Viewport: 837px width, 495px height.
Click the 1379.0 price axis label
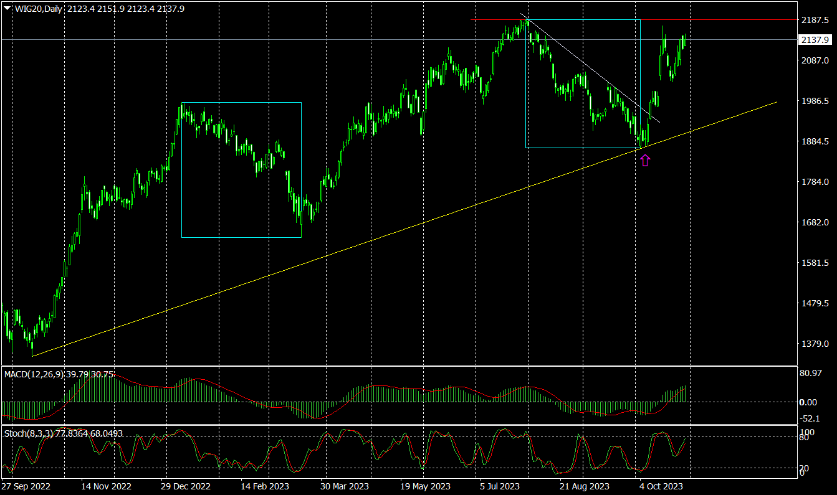(x=815, y=344)
